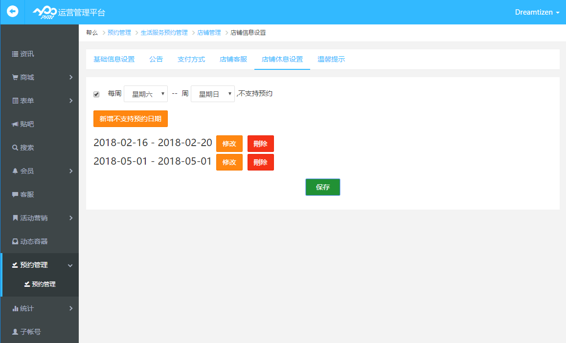
Task: Click the 运营管理平台 header title
Action: point(82,13)
